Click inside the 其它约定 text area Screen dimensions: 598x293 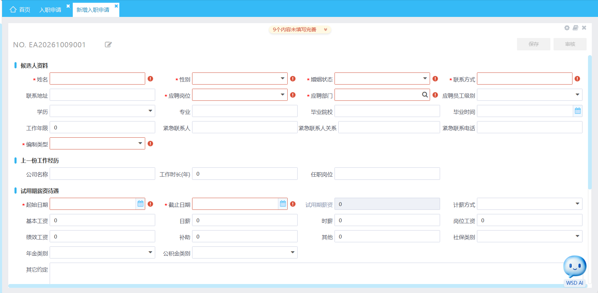pyautogui.click(x=316, y=273)
